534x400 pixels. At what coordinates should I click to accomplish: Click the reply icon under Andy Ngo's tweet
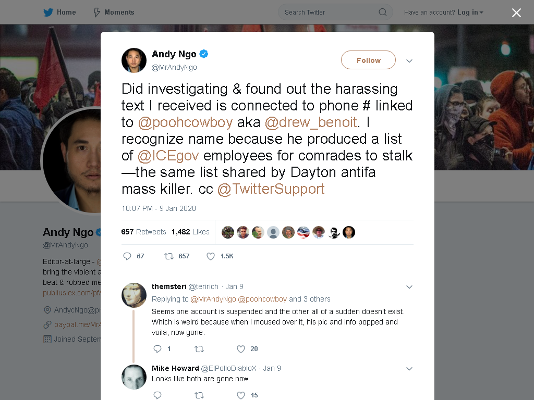click(127, 256)
